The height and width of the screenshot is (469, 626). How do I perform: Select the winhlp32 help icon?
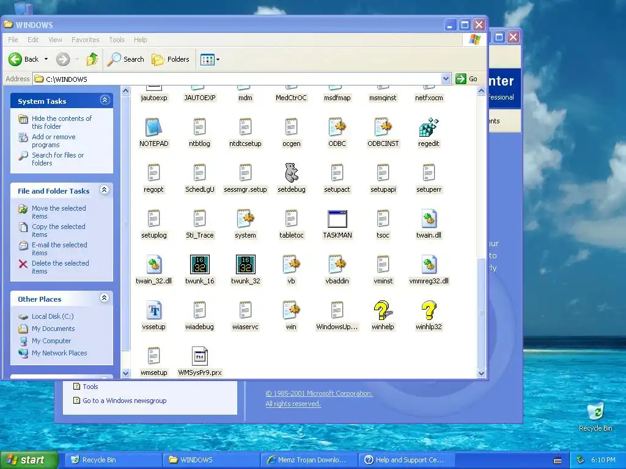click(x=429, y=310)
